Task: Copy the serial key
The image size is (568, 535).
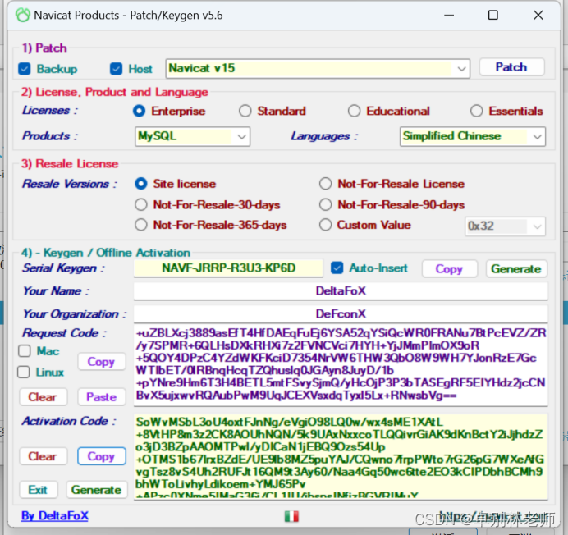Action: pyautogui.click(x=449, y=269)
